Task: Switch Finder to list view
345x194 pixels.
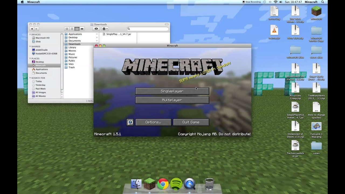Action: pyautogui.click(x=72, y=29)
